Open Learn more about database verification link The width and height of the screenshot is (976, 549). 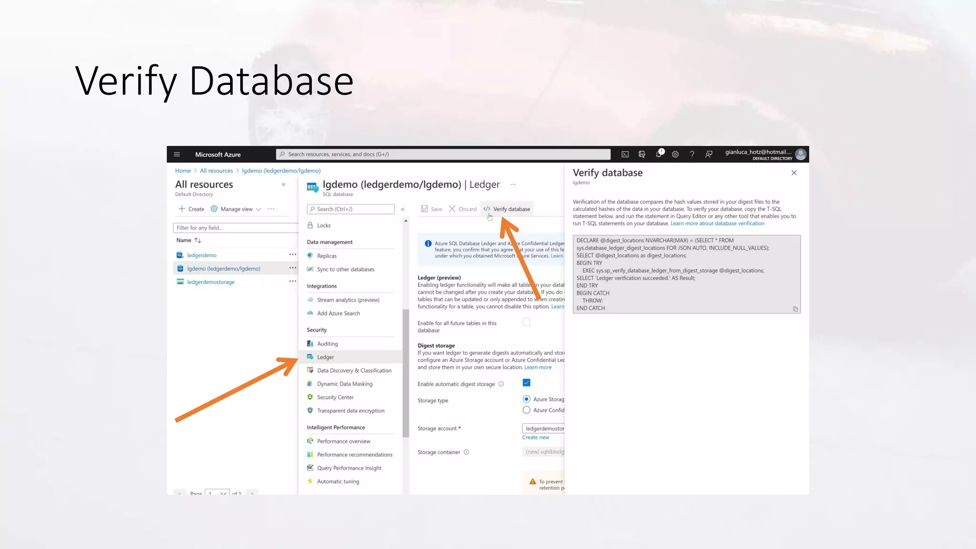pos(717,224)
